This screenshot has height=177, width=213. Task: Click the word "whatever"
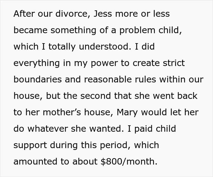(x=48, y=129)
